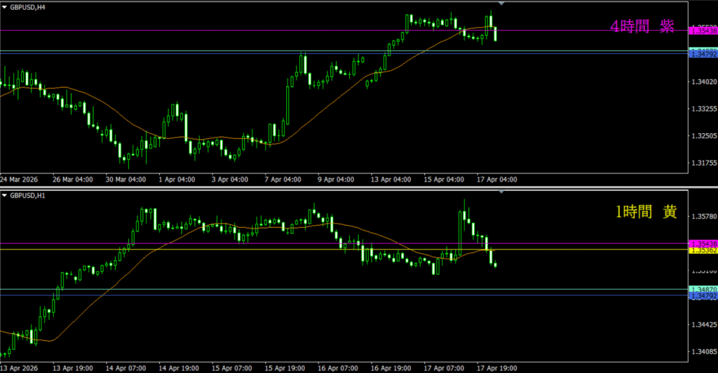Click the '7 Apr 04:00' time label on H4

pyautogui.click(x=284, y=179)
